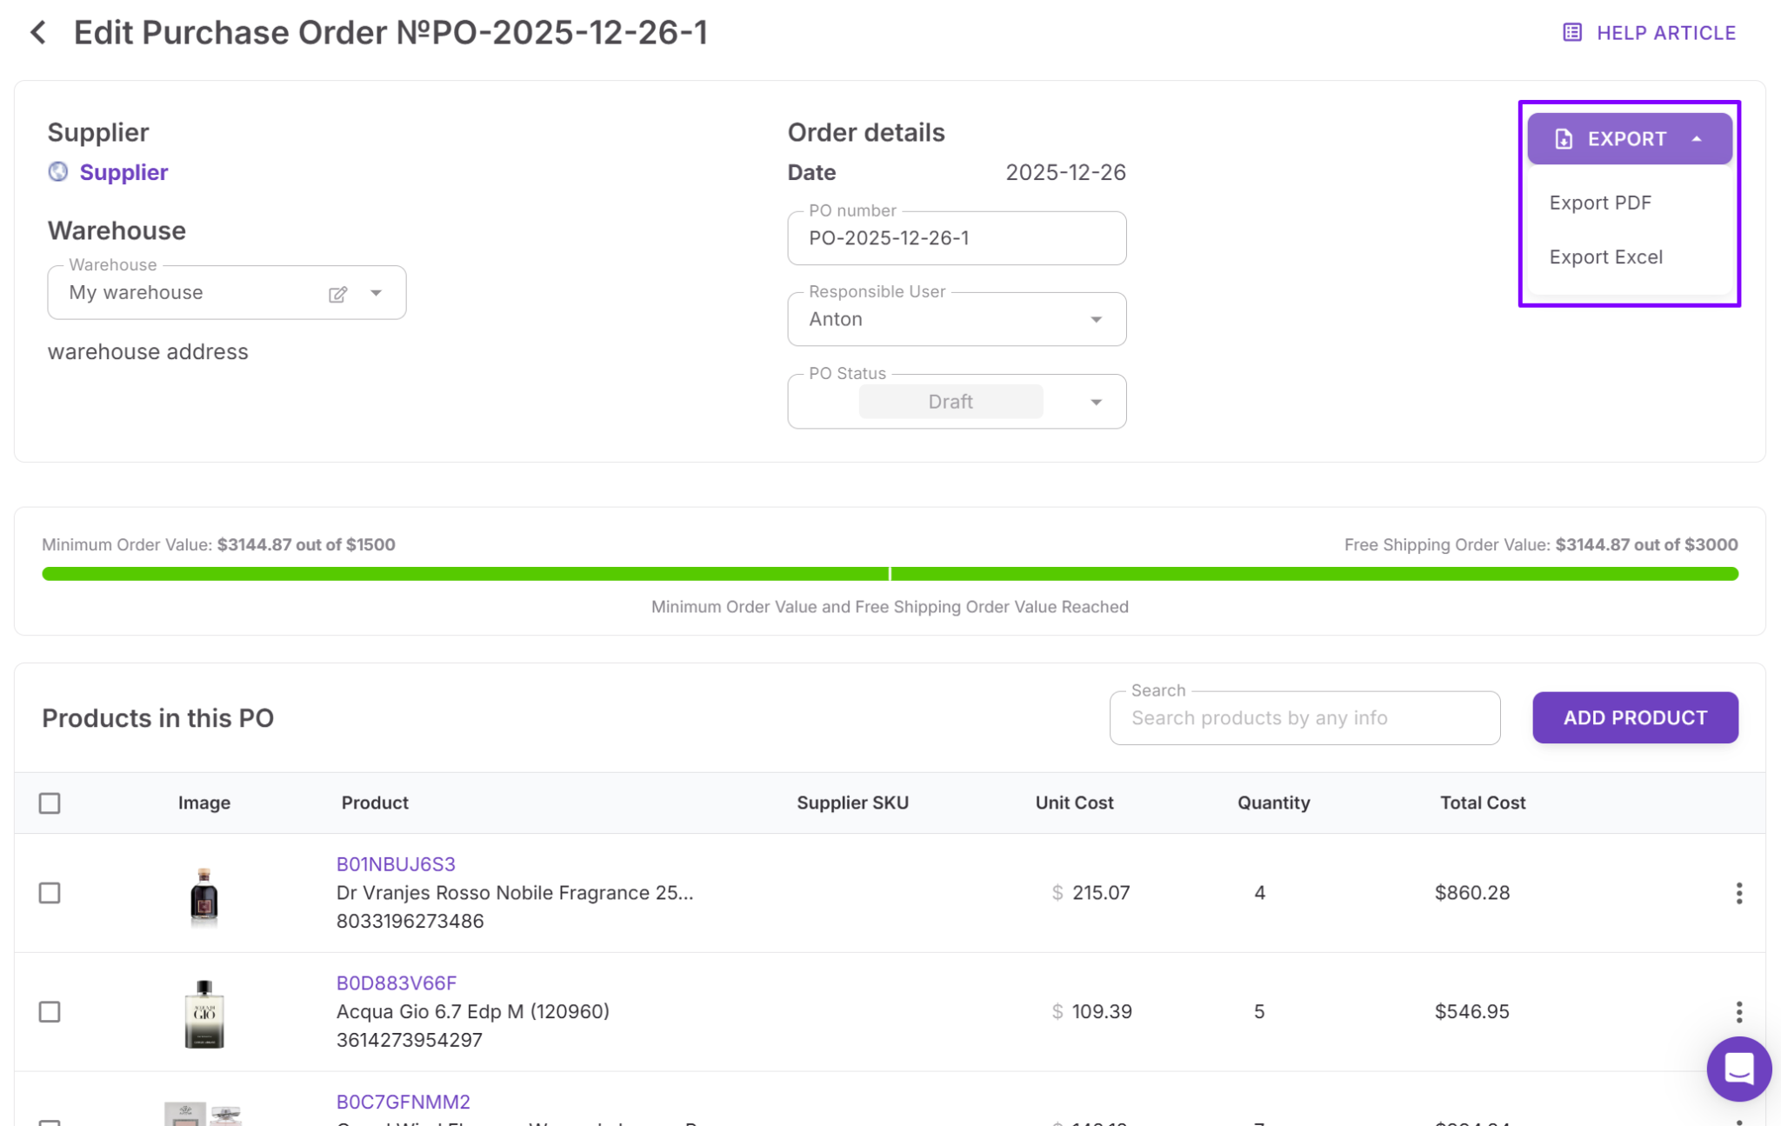Screen dimensions: 1781x1126
Task: Toggle the select all products checkbox
Action: (x=50, y=803)
